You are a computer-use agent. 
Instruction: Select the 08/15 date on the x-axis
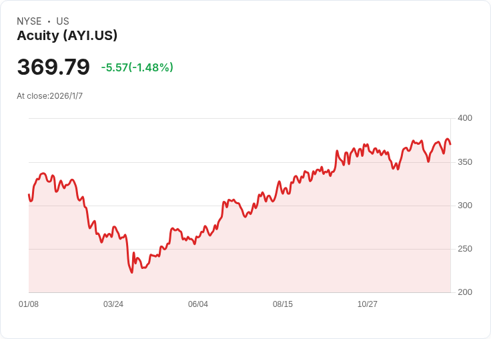(x=283, y=304)
